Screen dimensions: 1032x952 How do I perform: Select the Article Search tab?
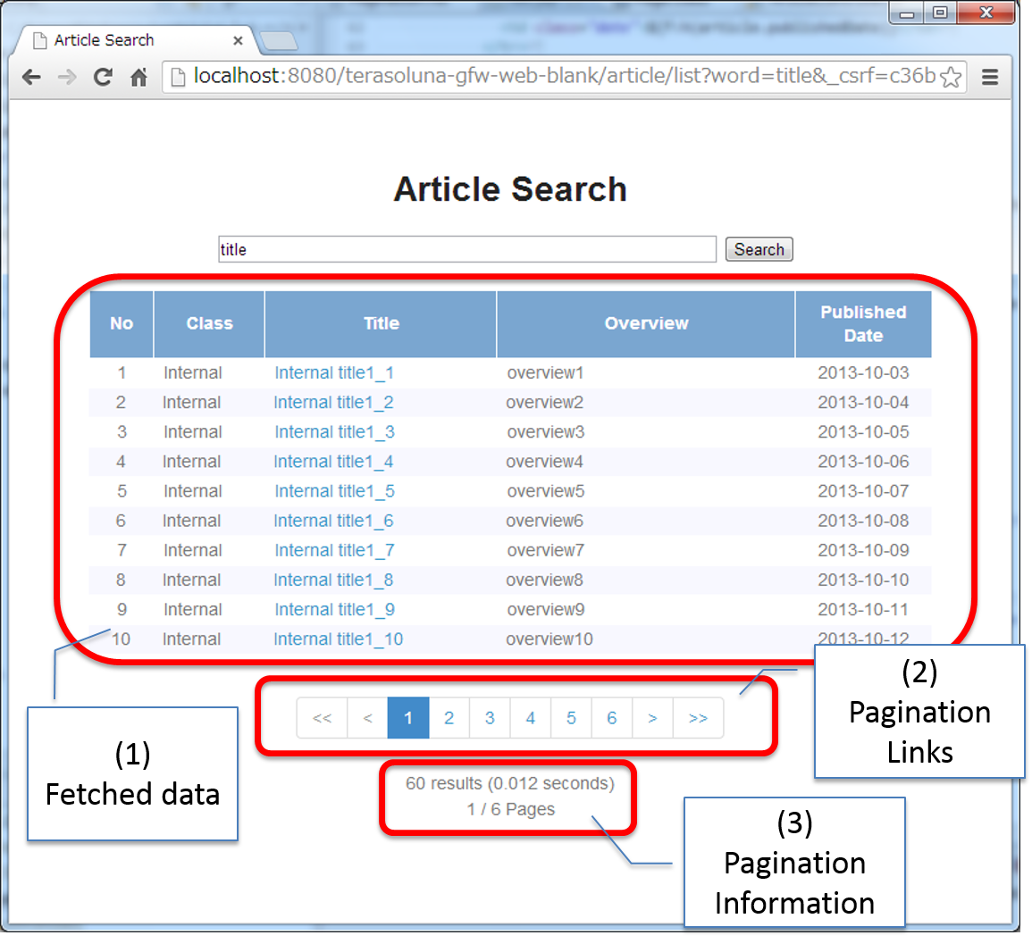(125, 40)
